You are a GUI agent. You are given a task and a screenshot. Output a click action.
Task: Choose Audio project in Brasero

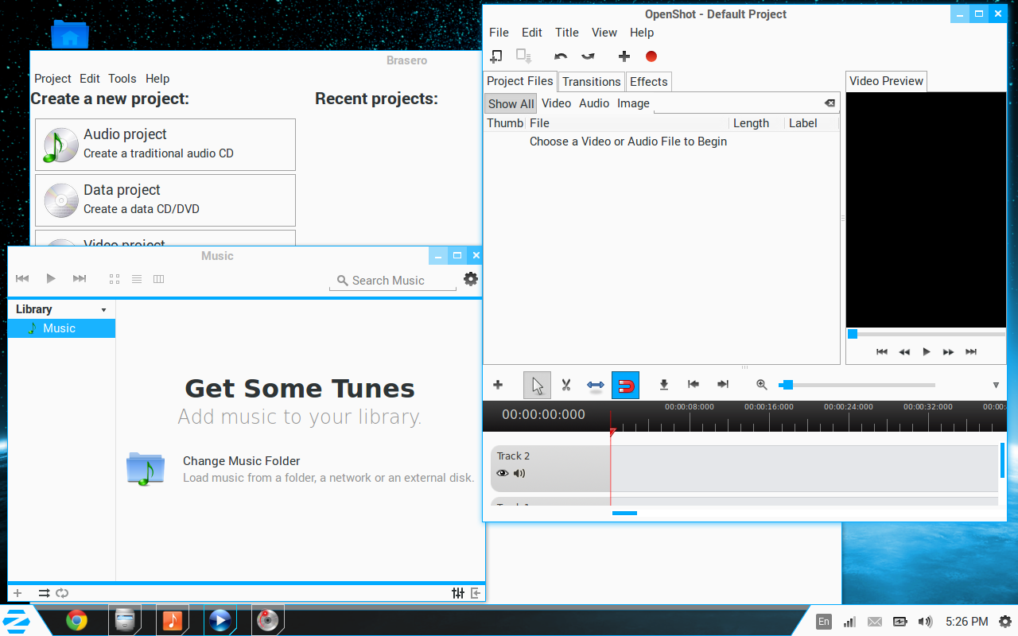pos(165,145)
